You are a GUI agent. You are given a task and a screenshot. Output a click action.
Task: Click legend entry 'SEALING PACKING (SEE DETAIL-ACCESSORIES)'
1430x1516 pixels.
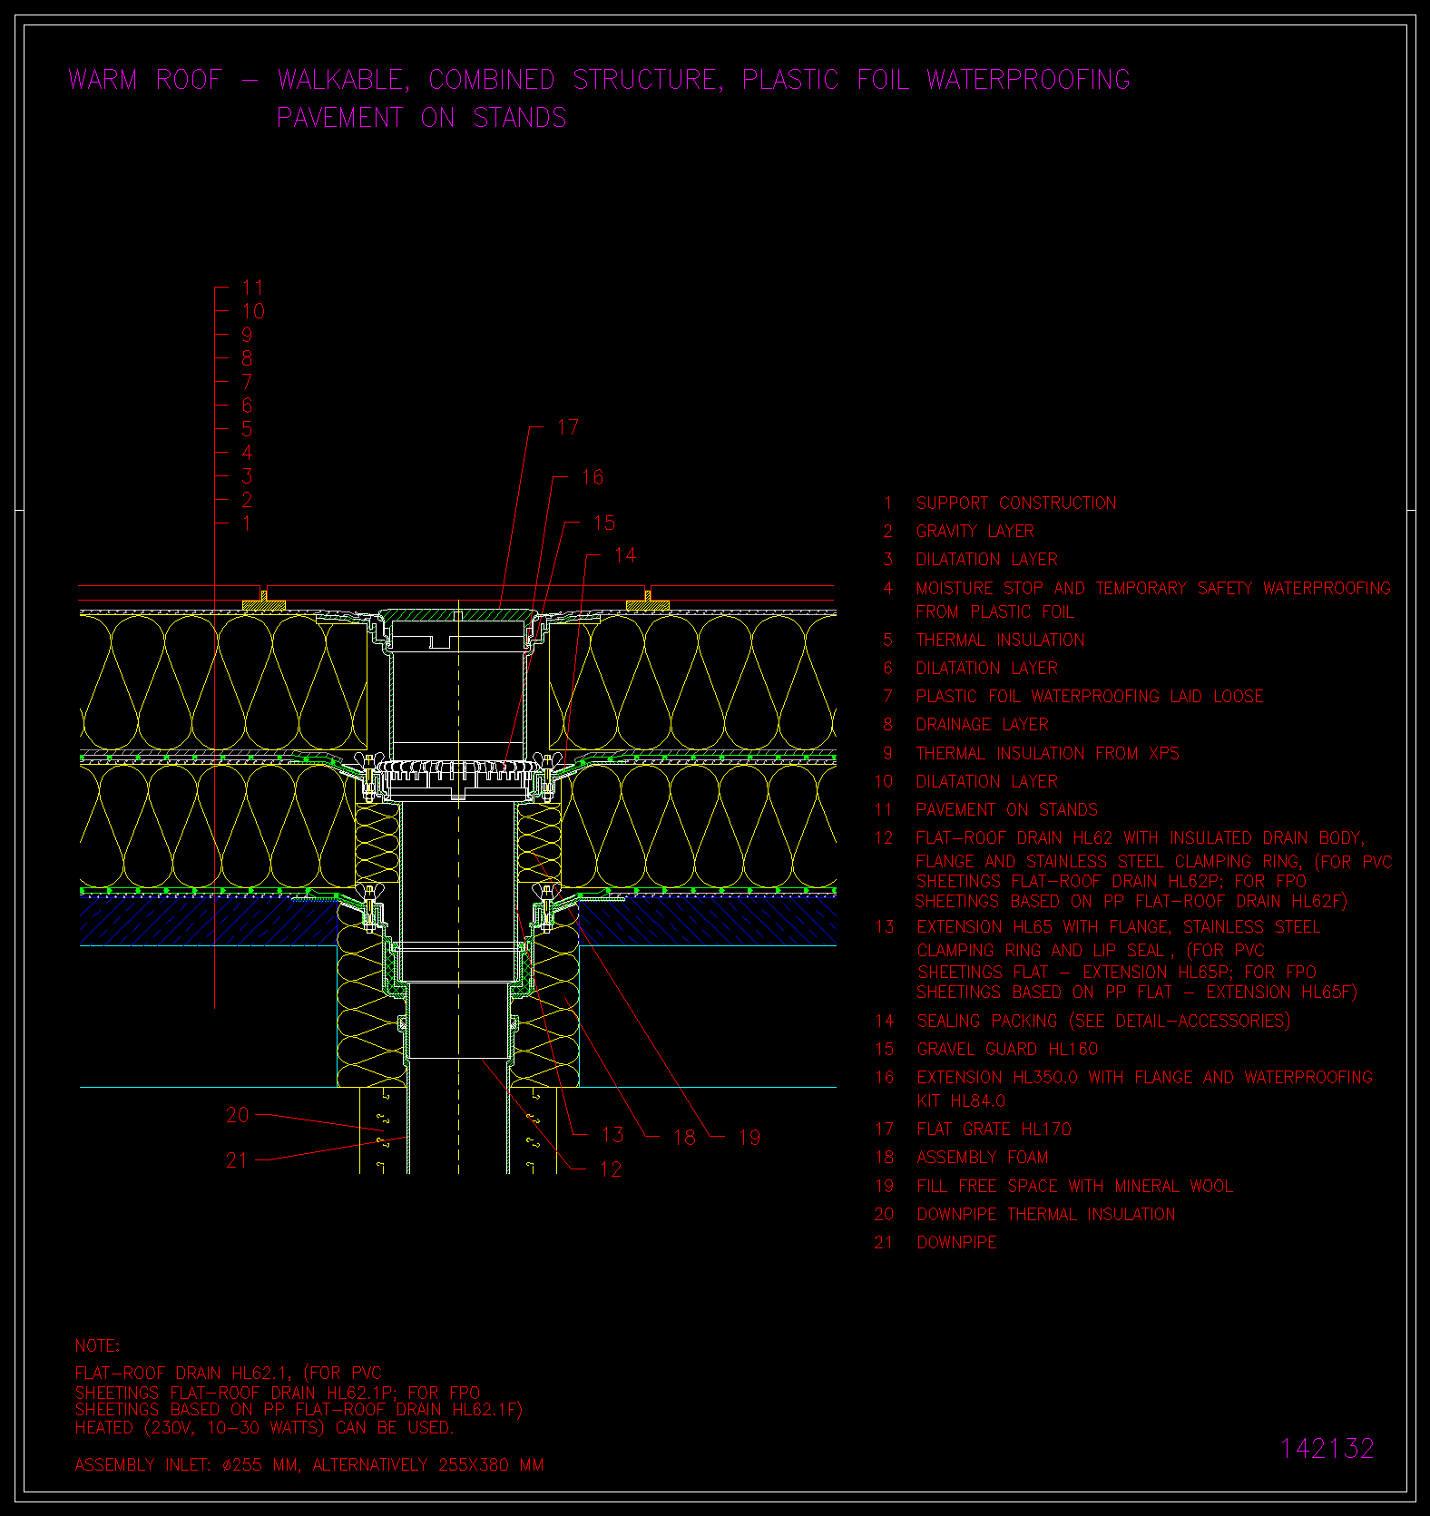[x=1104, y=1022]
